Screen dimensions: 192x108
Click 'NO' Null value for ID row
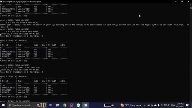[35, 85]
